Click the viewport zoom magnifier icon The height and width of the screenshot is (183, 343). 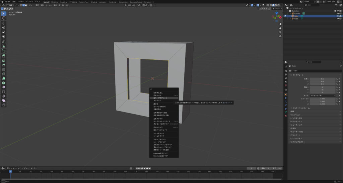pos(280,24)
